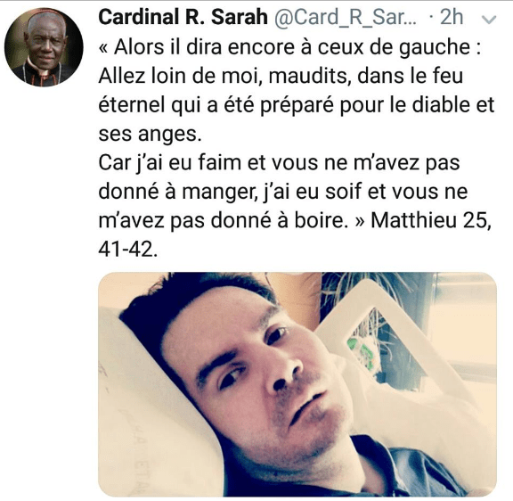Click the 'm'avez pas donné à boire' text
The height and width of the screenshot is (501, 513).
[x=223, y=220]
